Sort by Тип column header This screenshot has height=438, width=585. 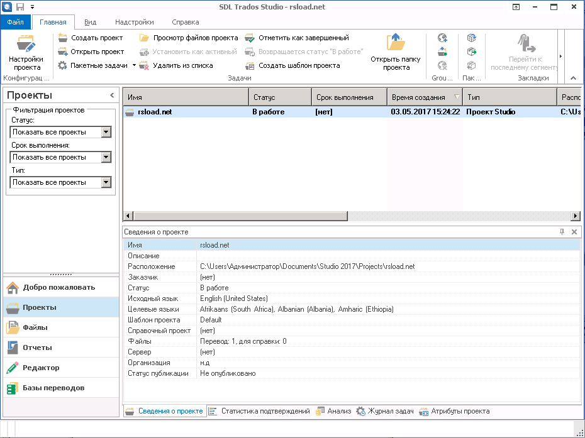tap(510, 97)
